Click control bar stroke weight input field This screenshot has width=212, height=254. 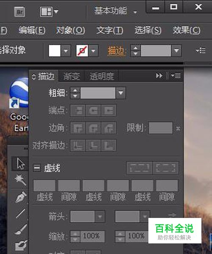click(156, 51)
